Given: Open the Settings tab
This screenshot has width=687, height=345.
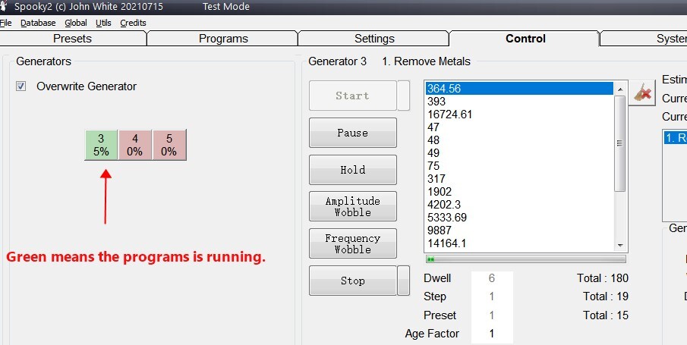Looking at the screenshot, I should 374,39.
